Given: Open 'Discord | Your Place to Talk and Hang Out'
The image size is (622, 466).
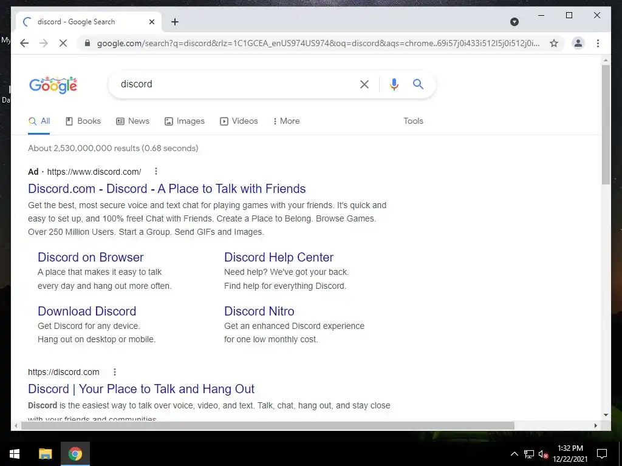Looking at the screenshot, I should tap(141, 389).
